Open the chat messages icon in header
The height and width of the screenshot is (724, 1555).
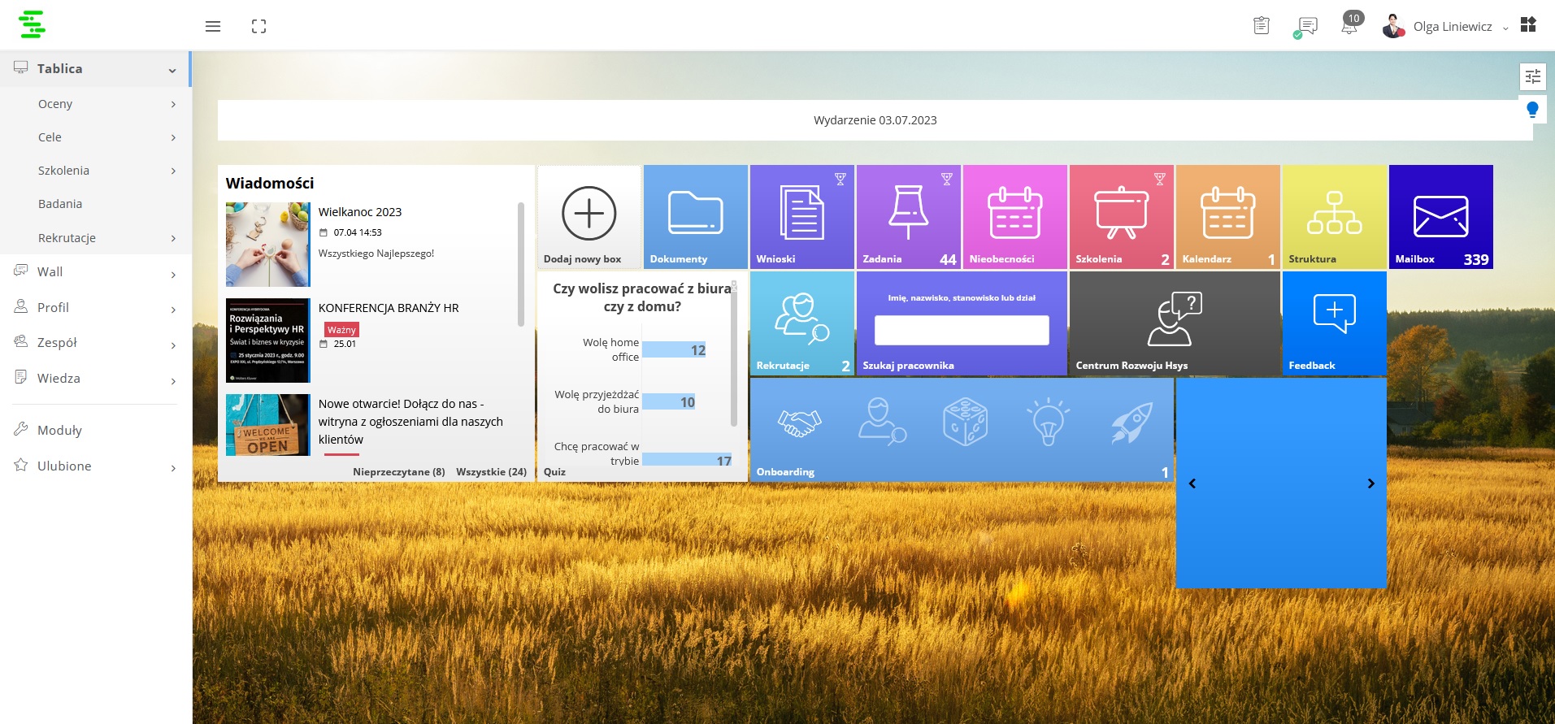click(x=1306, y=27)
